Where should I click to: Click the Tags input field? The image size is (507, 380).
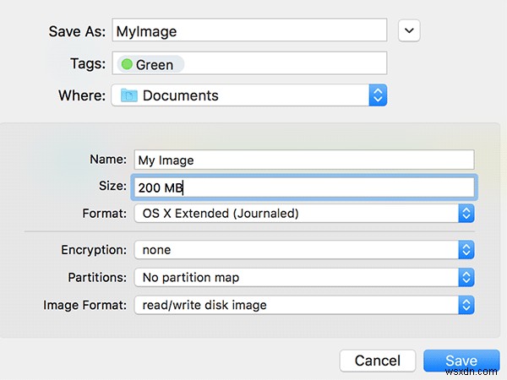coord(287,64)
